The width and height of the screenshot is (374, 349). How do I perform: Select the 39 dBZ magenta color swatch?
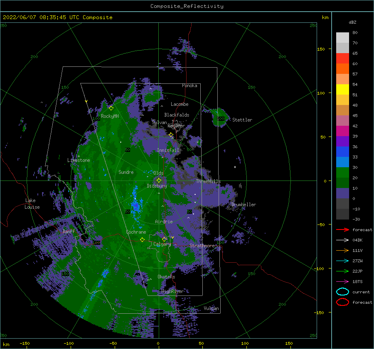point(342,131)
